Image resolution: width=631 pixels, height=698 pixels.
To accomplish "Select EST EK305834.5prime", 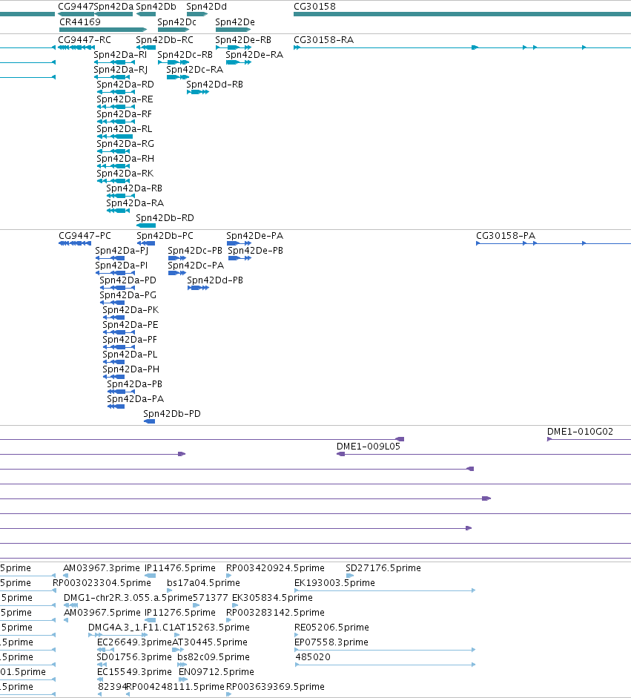I will [272, 597].
